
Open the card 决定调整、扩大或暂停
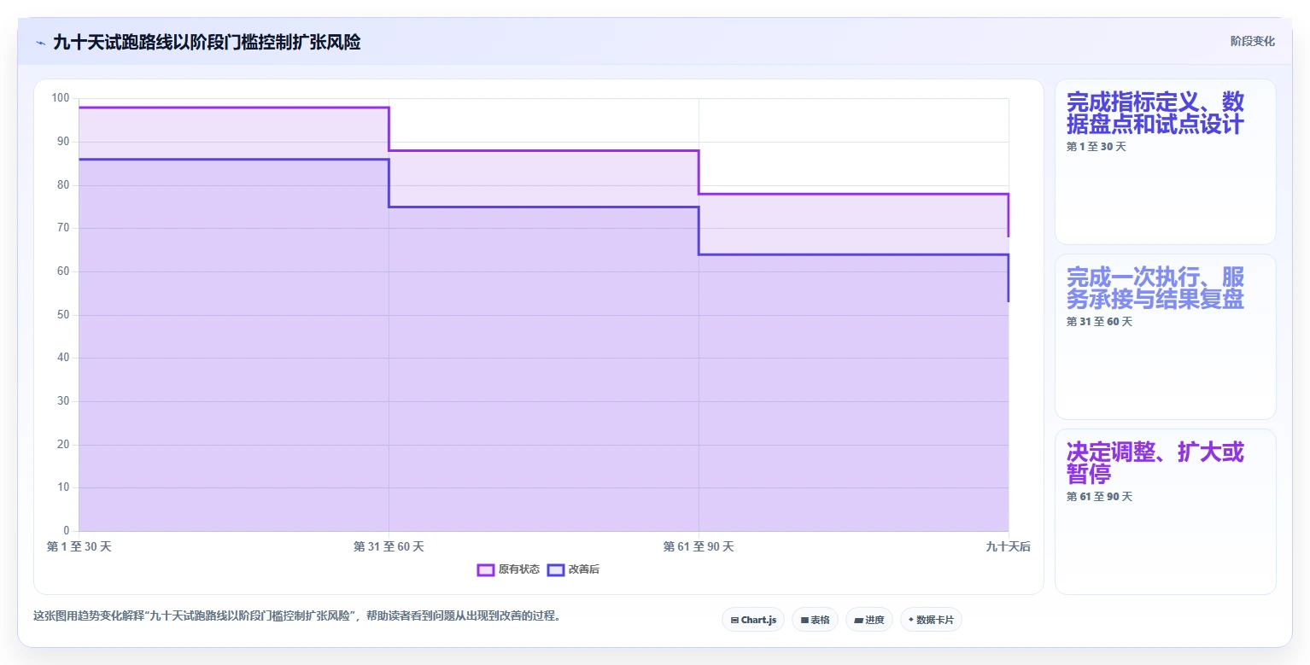pos(1165,511)
